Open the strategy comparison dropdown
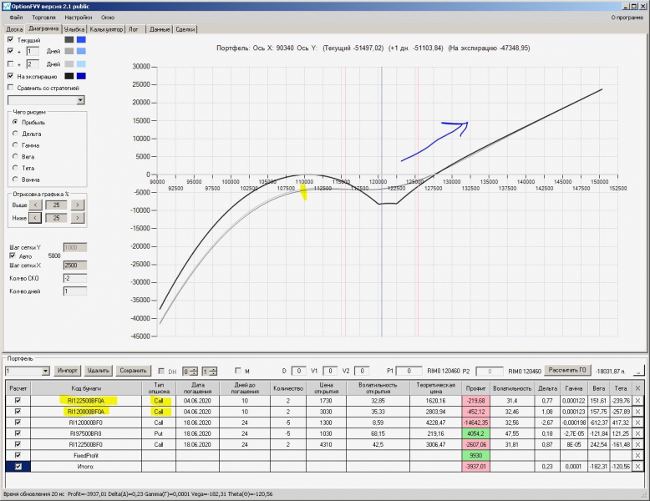This screenshot has width=650, height=501. point(80,100)
